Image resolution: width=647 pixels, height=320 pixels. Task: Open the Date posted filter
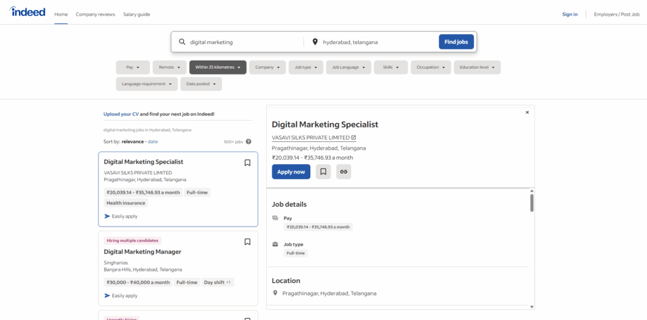[x=201, y=84]
